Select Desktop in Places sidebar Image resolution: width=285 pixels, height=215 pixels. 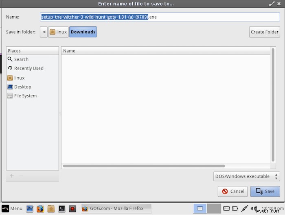pos(32,87)
